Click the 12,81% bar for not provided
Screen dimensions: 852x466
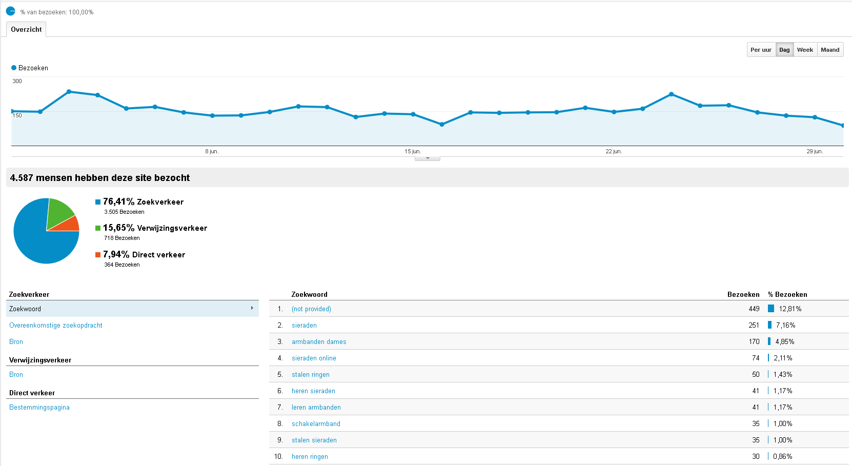[x=771, y=308]
